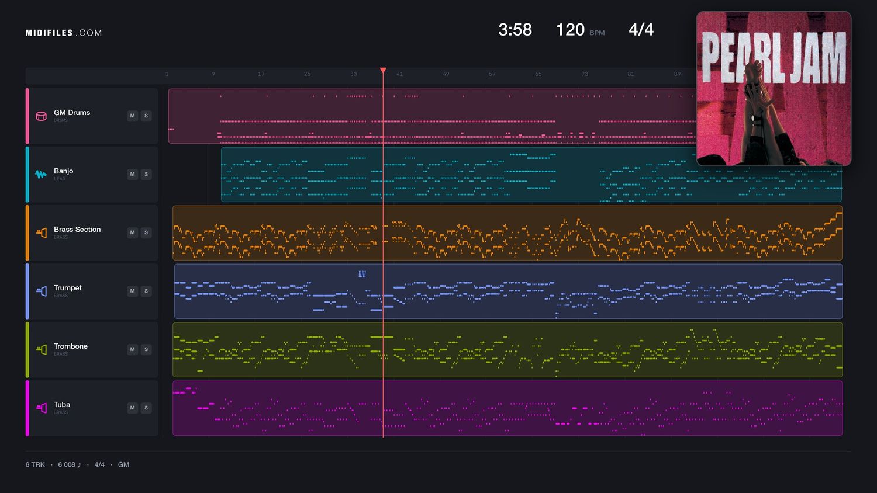Click the GM Drums drum icon
This screenshot has height=493, width=877.
41,116
